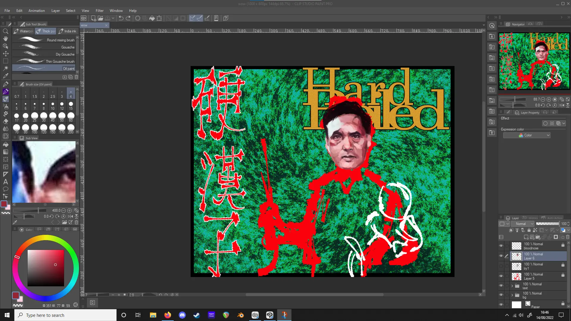Select the Eyedropper tool
The width and height of the screenshot is (571, 321).
tap(5, 76)
